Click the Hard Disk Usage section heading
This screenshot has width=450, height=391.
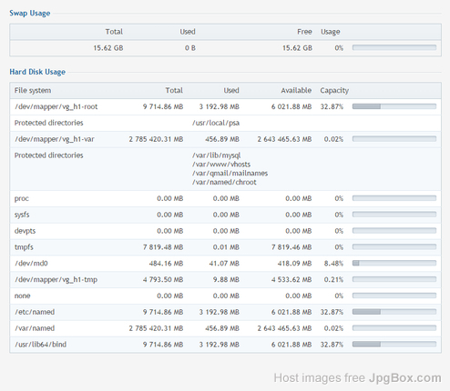point(37,72)
